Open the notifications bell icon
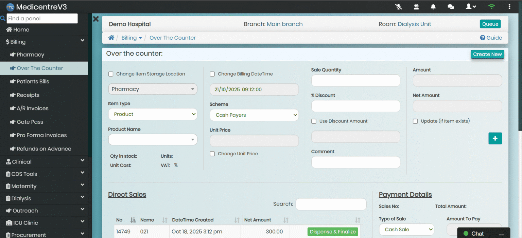The image size is (522, 238). [x=433, y=6]
